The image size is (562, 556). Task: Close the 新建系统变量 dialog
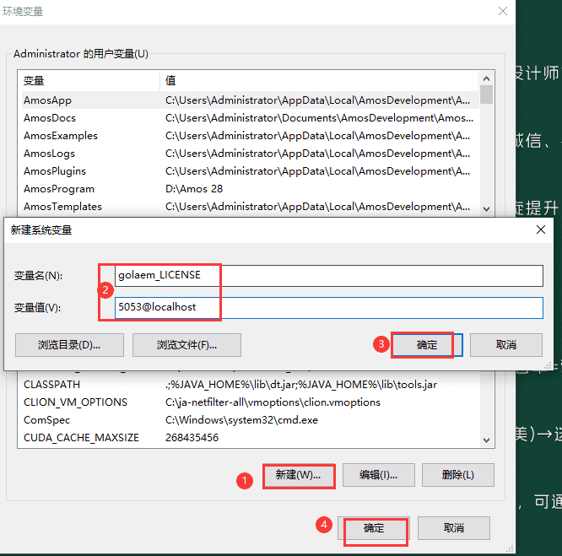(x=541, y=229)
